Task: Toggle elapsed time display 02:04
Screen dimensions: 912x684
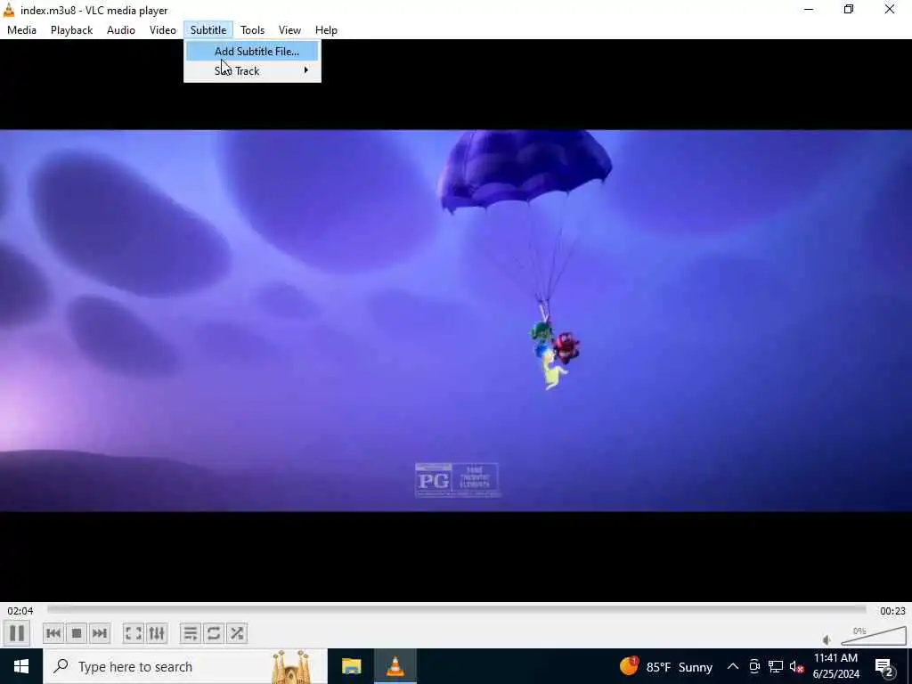Action: (20, 611)
